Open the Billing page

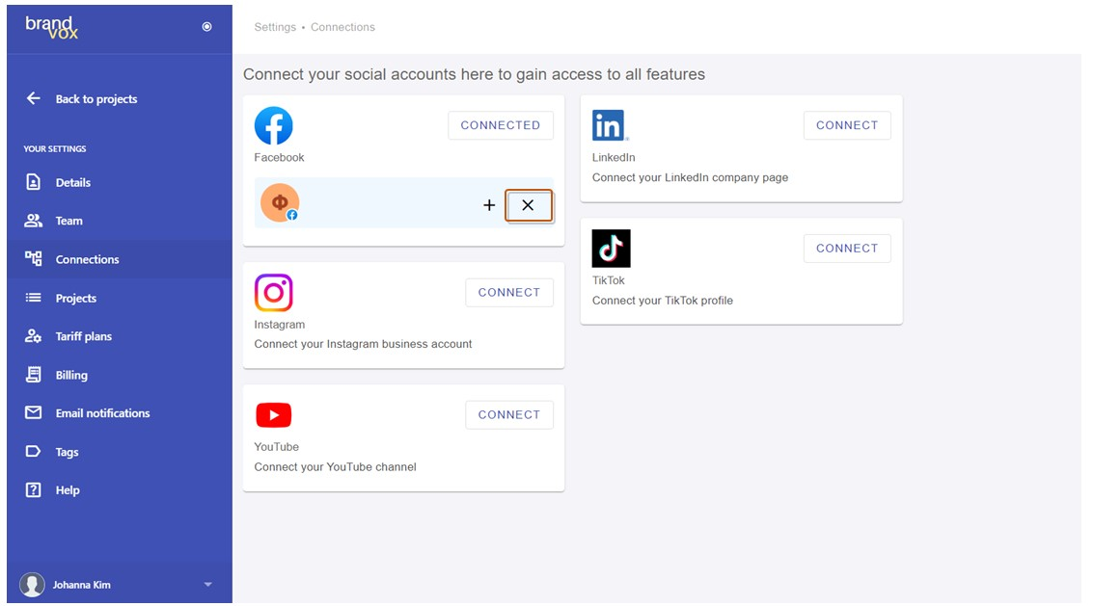[71, 375]
